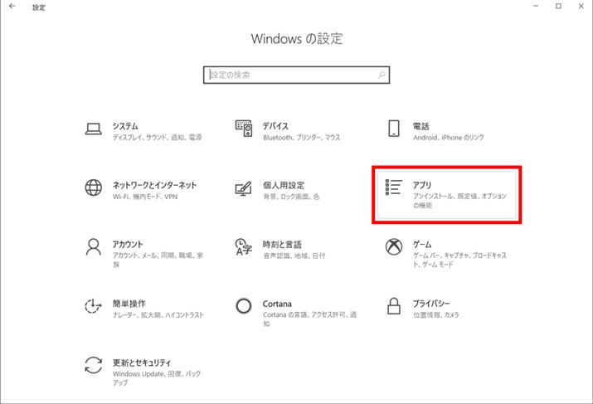This screenshot has width=593, height=404.
Task: Select the 更新とセキュリティ category title
Action: [x=142, y=363]
